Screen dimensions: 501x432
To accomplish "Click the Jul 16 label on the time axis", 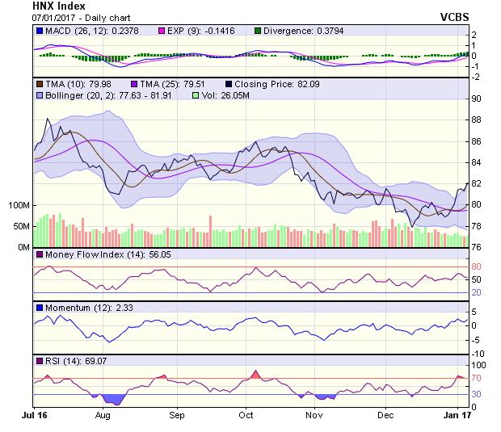I will point(34,415).
